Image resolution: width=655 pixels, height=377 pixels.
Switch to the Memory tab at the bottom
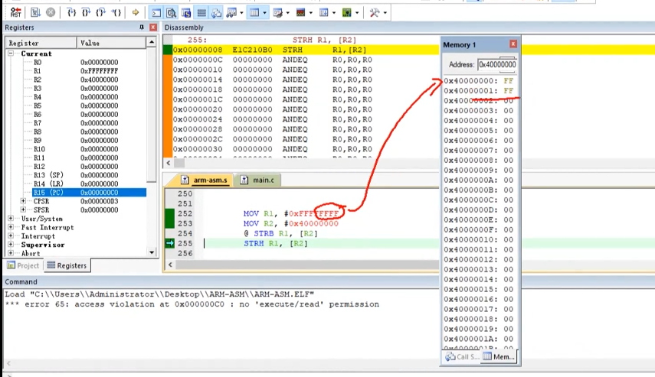click(499, 356)
